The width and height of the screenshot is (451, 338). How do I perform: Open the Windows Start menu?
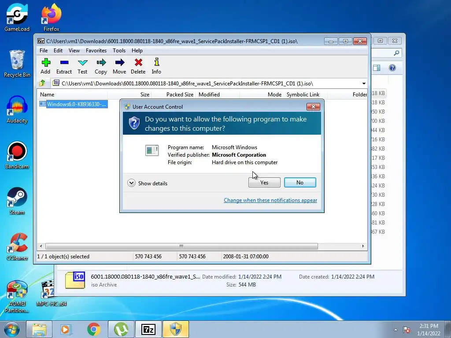11,329
